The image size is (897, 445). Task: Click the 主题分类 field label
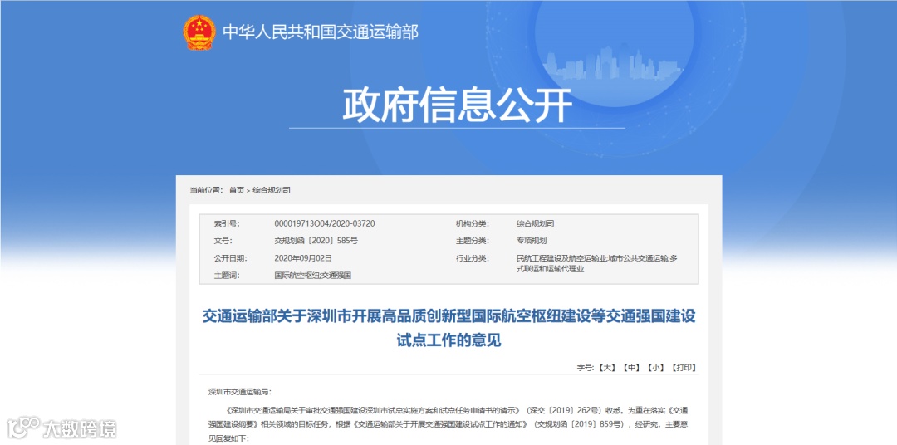pyautogui.click(x=472, y=241)
